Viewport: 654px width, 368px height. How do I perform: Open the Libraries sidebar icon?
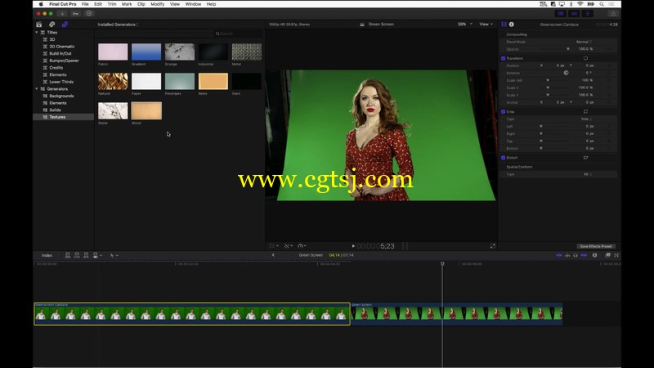click(x=38, y=25)
